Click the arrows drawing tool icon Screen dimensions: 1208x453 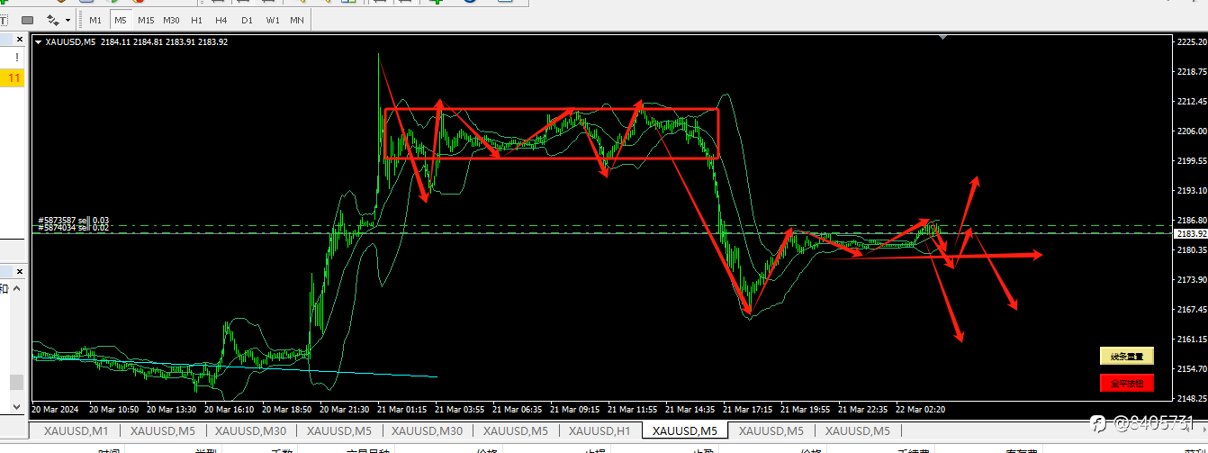[x=54, y=20]
